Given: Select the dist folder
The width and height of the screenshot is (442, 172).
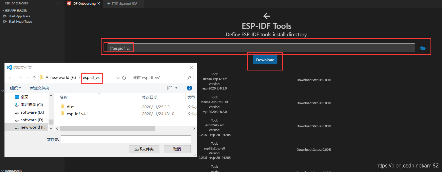Looking at the screenshot, I should point(70,107).
